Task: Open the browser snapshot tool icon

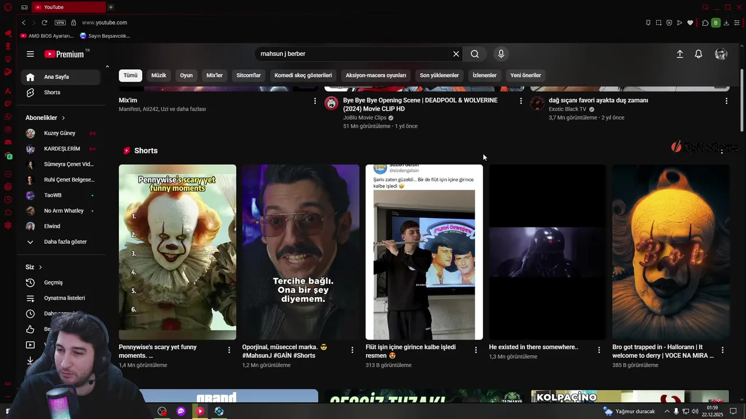Action: coord(659,23)
